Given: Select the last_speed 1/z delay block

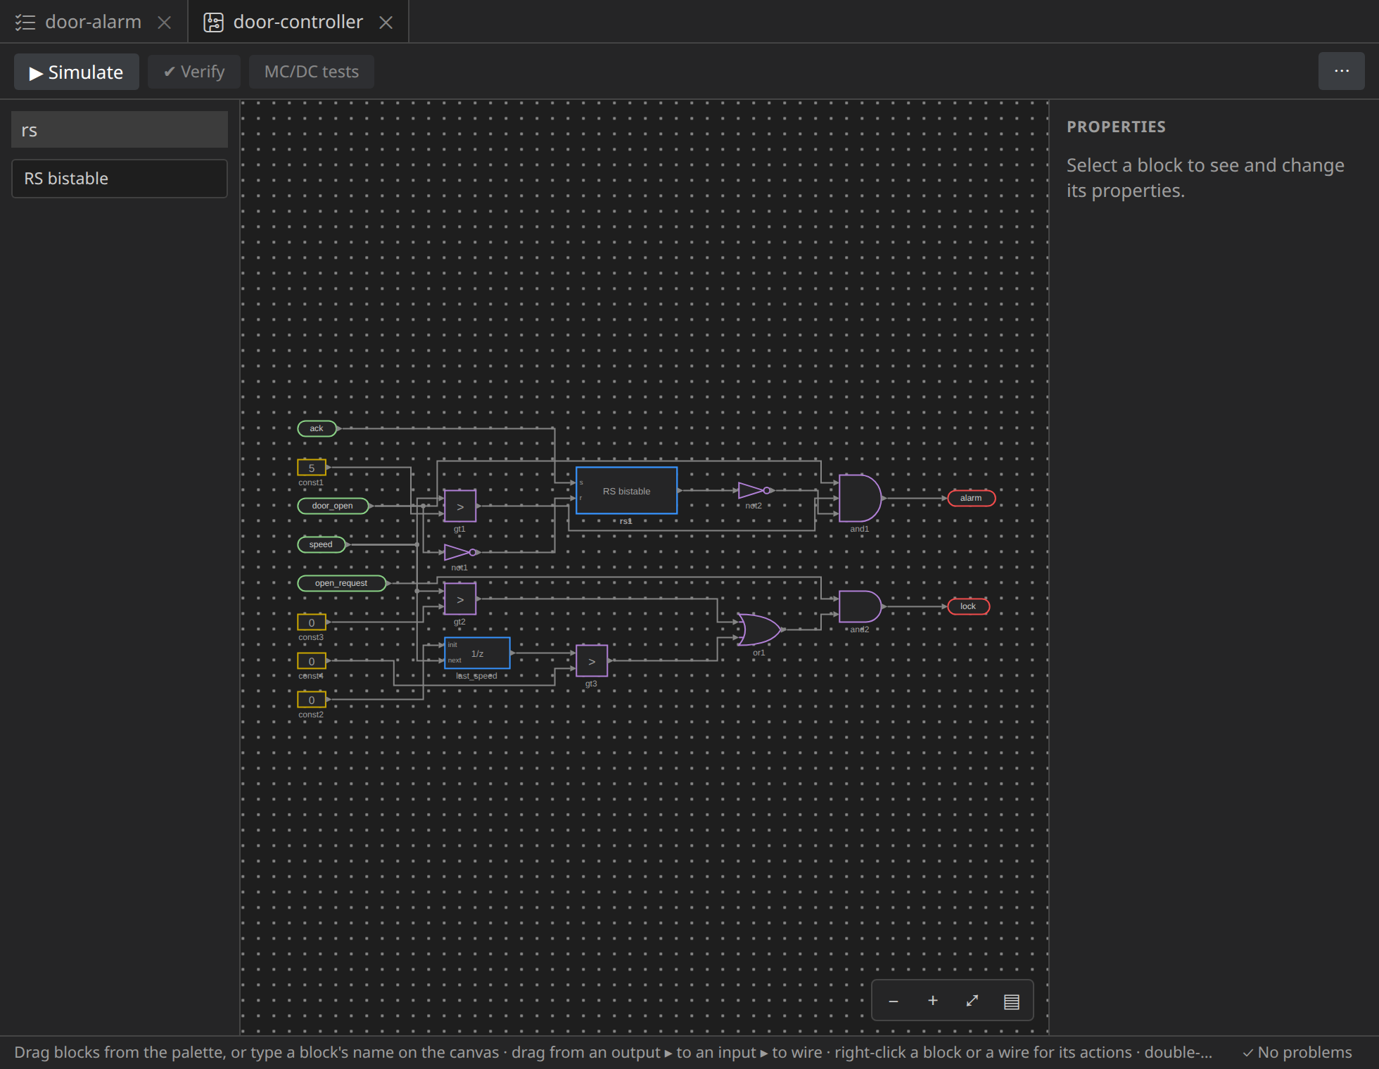Looking at the screenshot, I should 477,653.
